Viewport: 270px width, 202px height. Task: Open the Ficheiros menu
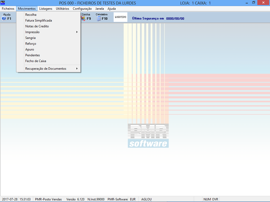click(8, 9)
